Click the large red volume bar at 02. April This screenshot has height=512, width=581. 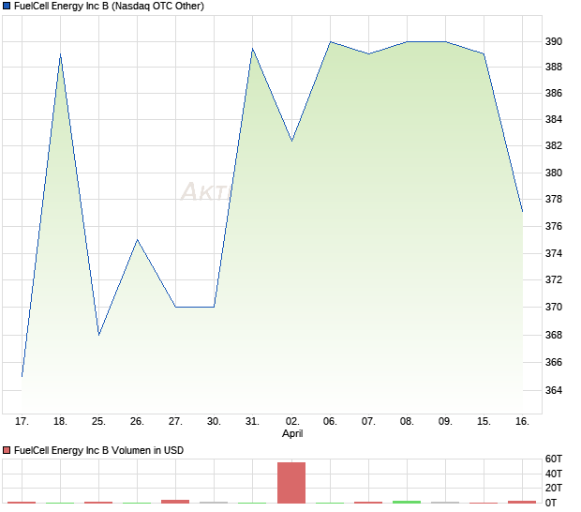click(x=291, y=483)
